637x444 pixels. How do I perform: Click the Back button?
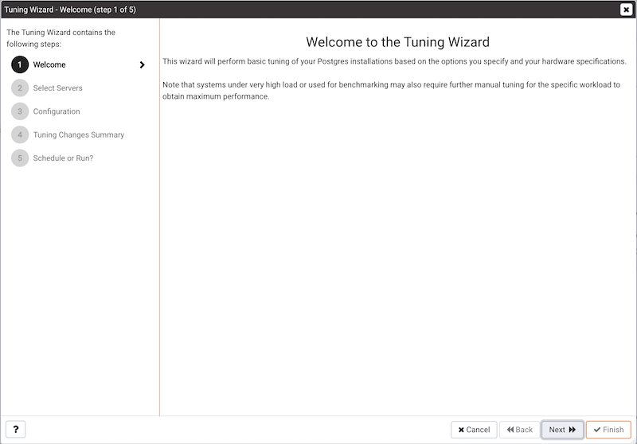coord(520,430)
